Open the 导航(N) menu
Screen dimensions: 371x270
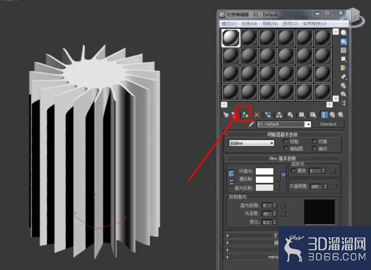[270, 24]
